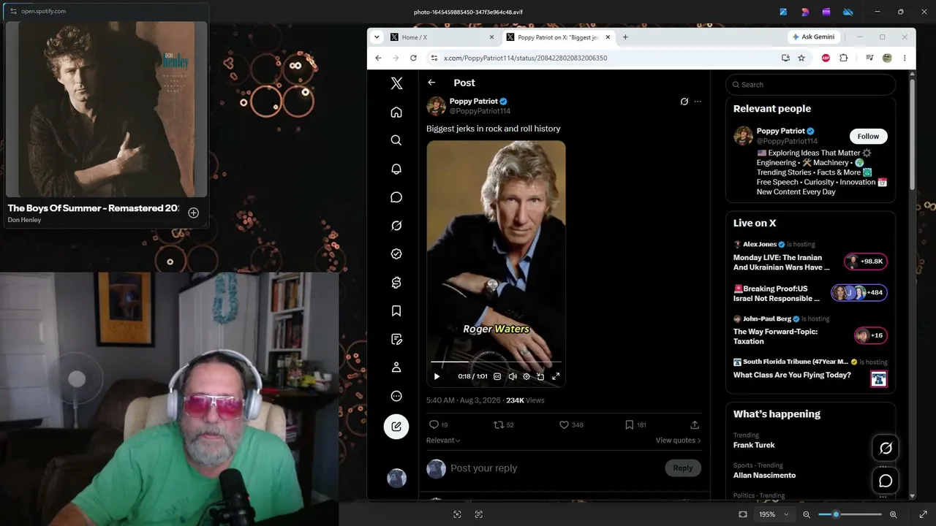
Task: Open the Chrome Extensions puzzle icon
Action: coord(843,58)
